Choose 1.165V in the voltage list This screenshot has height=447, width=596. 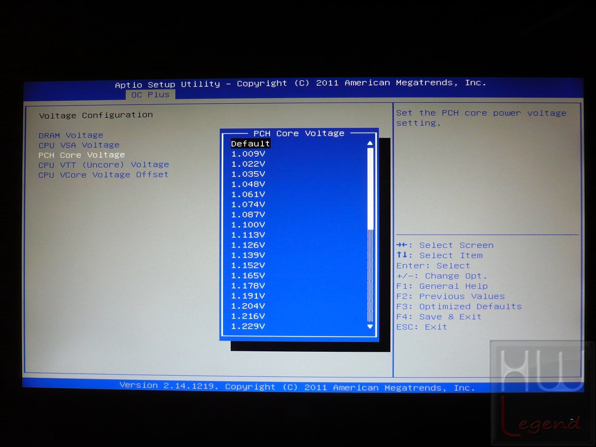coord(248,276)
